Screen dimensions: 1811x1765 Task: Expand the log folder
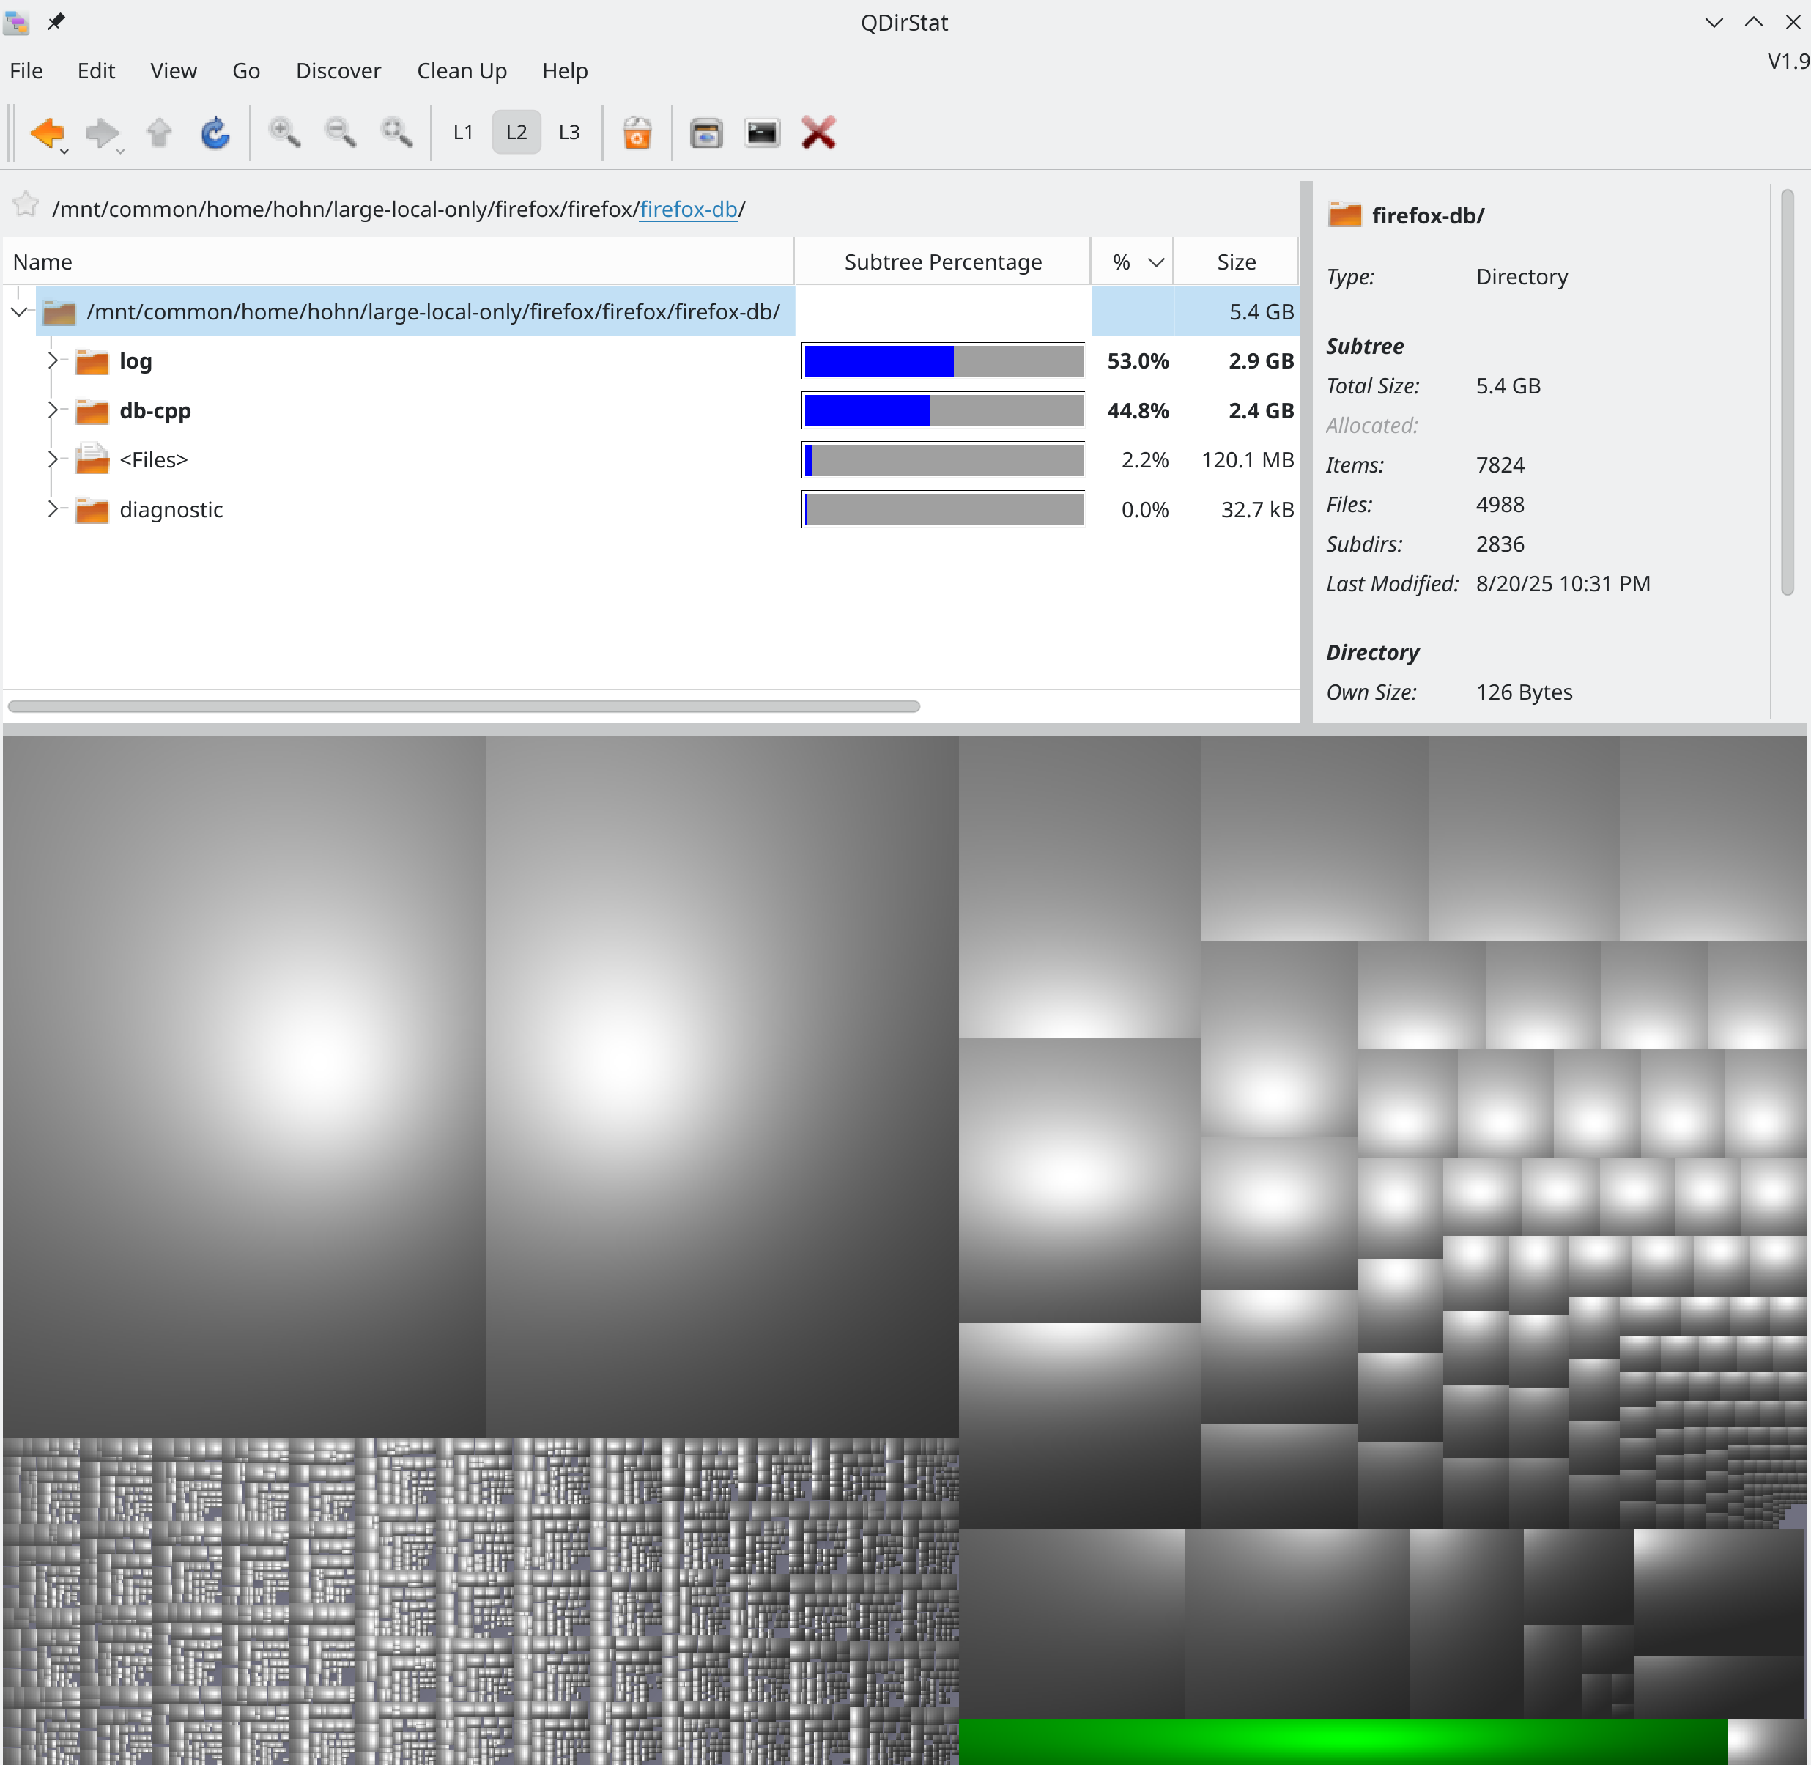(53, 360)
